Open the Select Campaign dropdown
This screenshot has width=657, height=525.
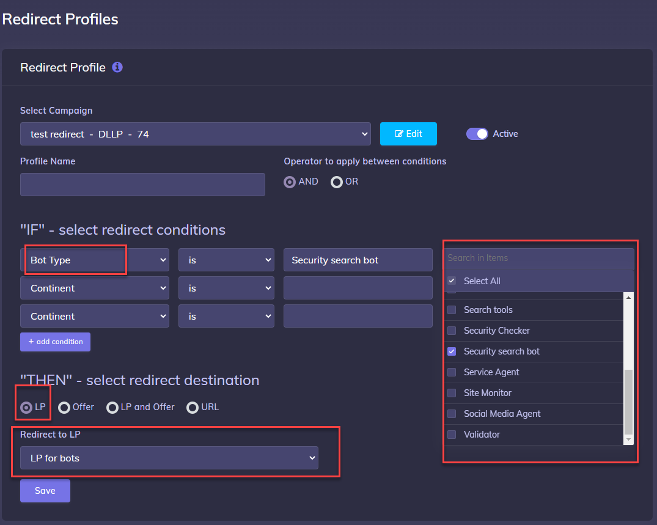coord(196,133)
